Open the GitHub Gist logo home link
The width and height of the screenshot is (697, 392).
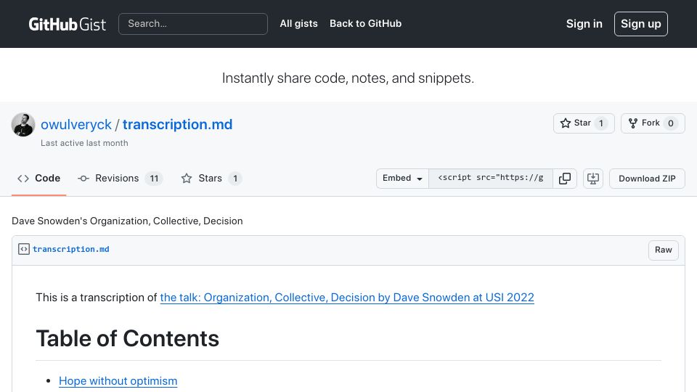[67, 24]
